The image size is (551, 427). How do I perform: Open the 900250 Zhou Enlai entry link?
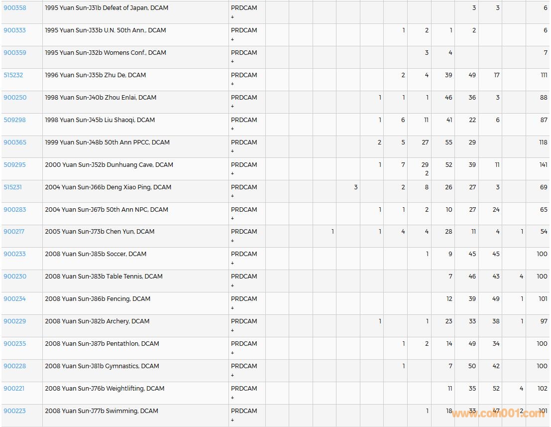click(x=15, y=98)
